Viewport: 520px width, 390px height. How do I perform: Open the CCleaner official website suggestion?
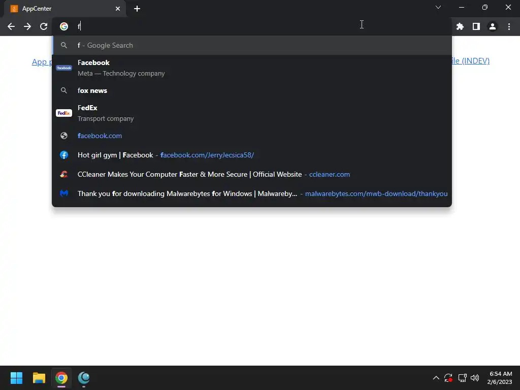pos(252,174)
